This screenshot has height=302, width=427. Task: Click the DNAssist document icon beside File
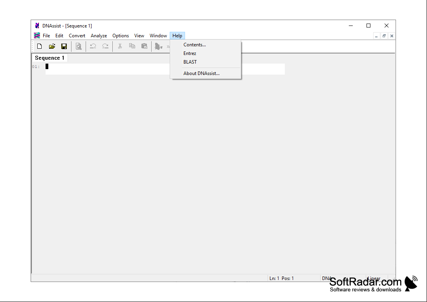[x=37, y=36]
